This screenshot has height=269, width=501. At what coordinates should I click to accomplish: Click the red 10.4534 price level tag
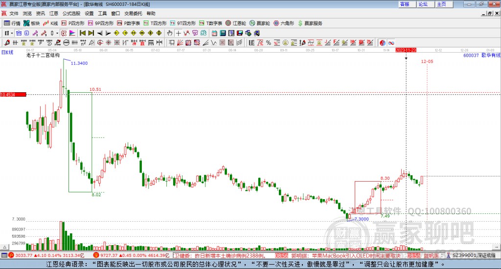coord(13,95)
